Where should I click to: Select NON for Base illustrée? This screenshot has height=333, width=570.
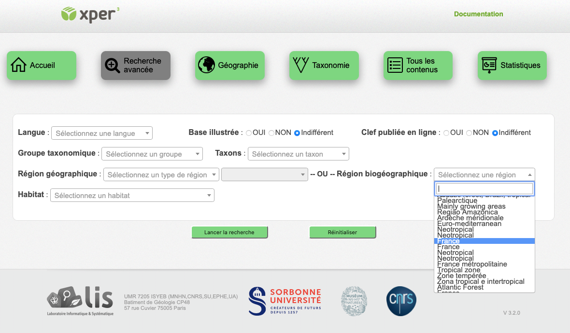(x=271, y=133)
